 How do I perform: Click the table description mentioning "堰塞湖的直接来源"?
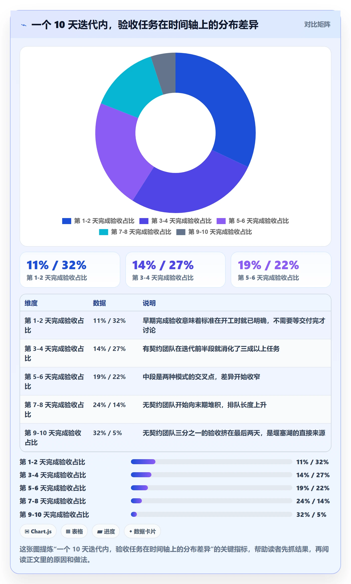pyautogui.click(x=234, y=433)
